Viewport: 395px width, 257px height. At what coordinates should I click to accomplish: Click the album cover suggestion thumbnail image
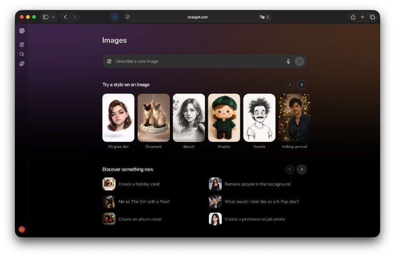(109, 219)
